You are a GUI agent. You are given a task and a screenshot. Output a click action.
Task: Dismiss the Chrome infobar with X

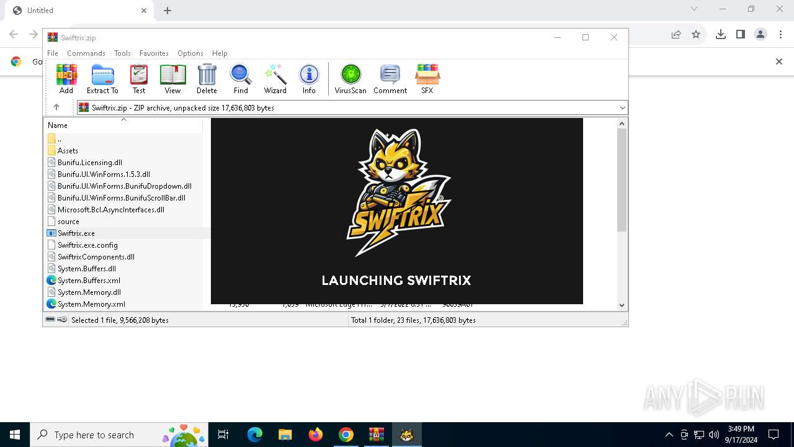pyautogui.click(x=779, y=61)
